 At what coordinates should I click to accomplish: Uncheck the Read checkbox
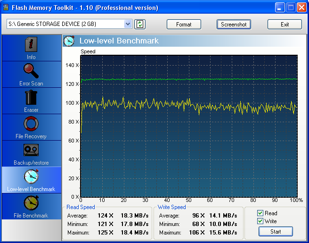pyautogui.click(x=260, y=213)
